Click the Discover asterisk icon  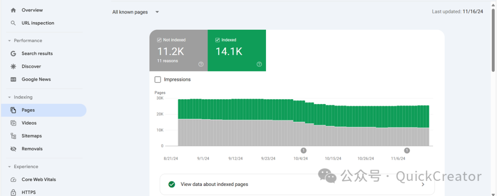coord(13,67)
